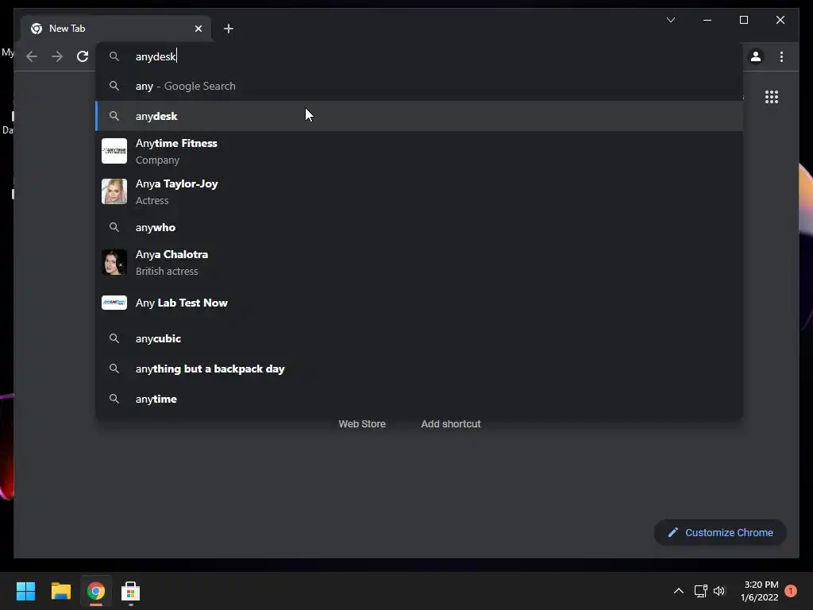813x610 pixels.
Task: Click the network icon in system tray
Action: (700, 591)
